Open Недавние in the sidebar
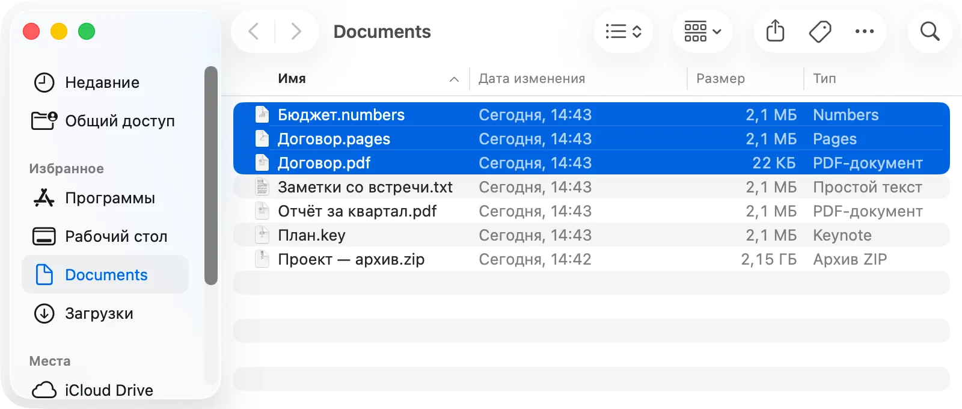 click(105, 82)
